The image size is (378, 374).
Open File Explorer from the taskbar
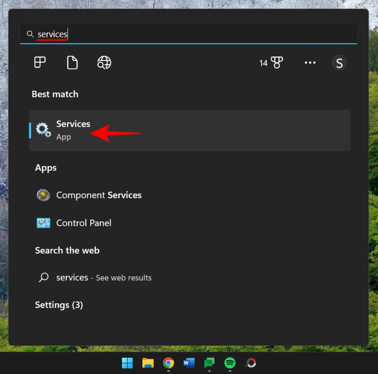tap(147, 363)
